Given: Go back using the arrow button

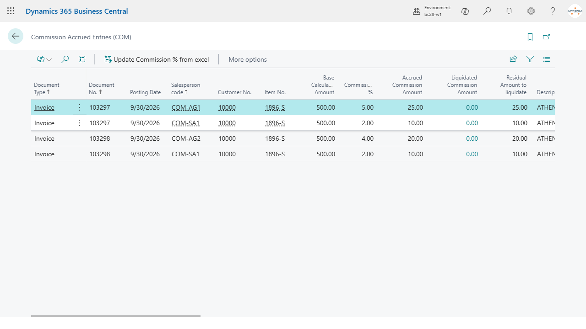Looking at the screenshot, I should coord(16,37).
